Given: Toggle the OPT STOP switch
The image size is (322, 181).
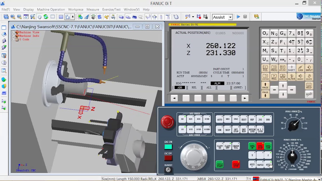Looking at the screenshot, I should click(236, 130).
